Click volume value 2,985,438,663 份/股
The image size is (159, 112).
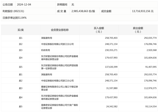[83, 11]
